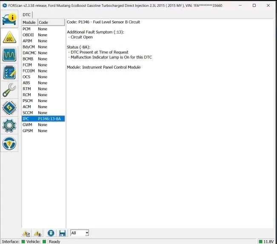The image size is (277, 244).
Task: Select the BdyCM module row
Action: 43,47
